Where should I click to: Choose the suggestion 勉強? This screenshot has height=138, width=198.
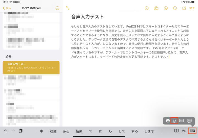(53, 131)
